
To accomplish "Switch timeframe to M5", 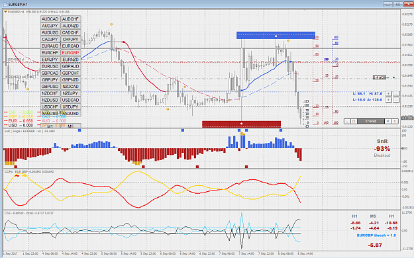I will click(x=70, y=126).
